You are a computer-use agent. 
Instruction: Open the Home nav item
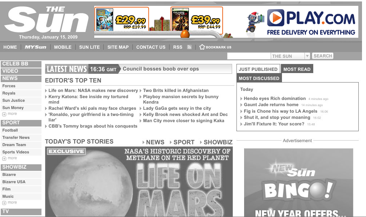10,47
